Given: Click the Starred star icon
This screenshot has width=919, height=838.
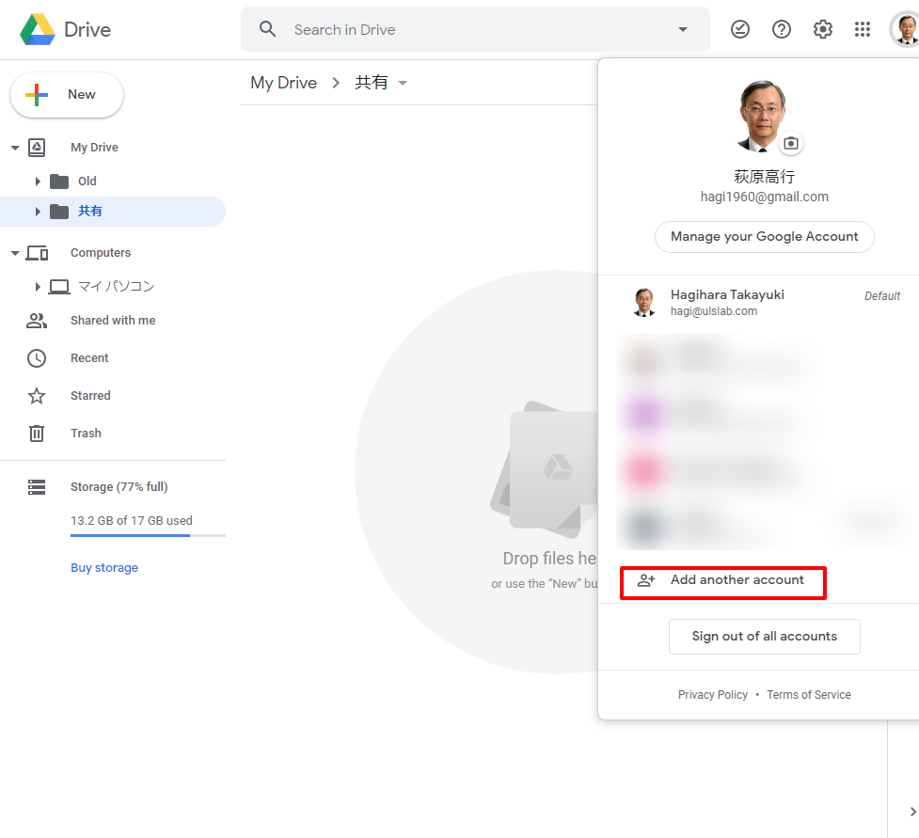Looking at the screenshot, I should pos(37,396).
